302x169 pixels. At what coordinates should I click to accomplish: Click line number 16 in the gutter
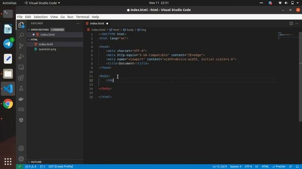point(91,97)
